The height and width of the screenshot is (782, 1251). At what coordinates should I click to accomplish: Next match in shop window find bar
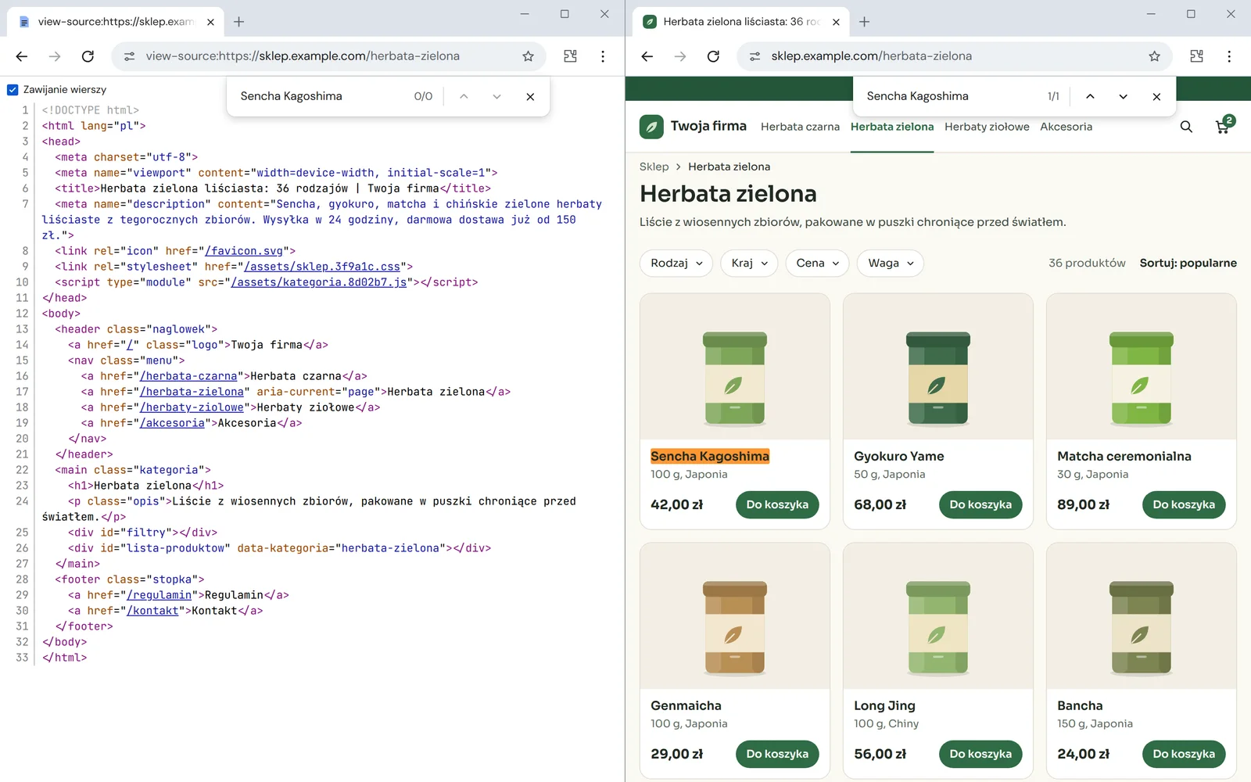pos(1123,96)
